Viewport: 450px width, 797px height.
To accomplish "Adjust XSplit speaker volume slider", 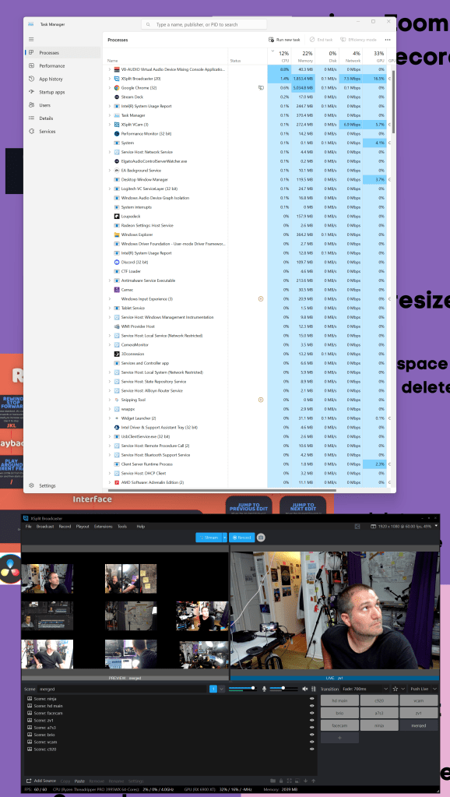I will [283, 688].
